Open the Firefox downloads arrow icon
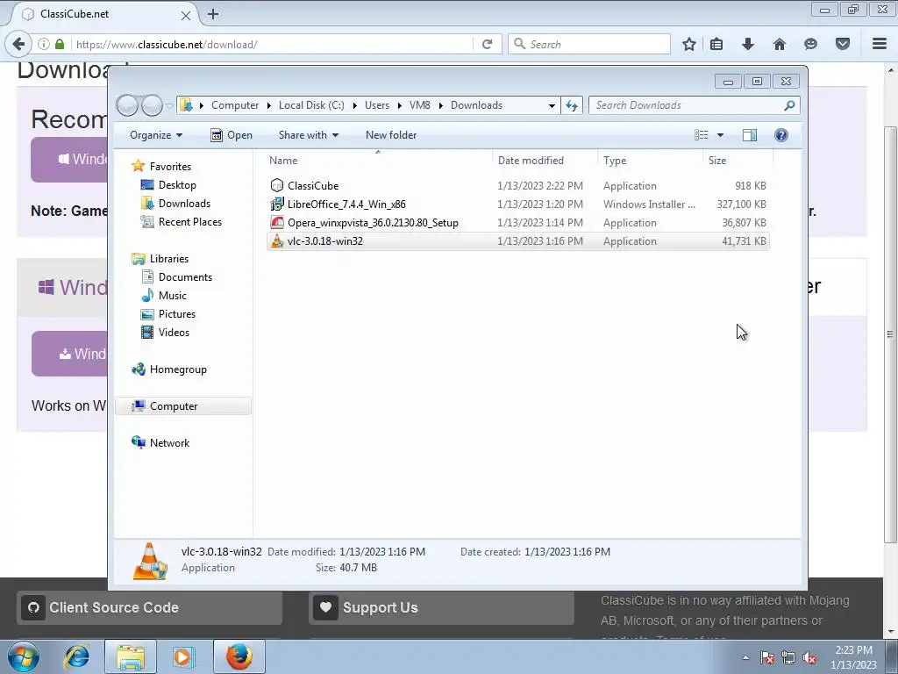Viewport: 898px width, 674px height. click(747, 44)
